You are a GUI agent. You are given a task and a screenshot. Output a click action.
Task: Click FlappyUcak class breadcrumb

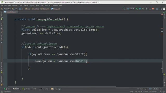click(x=55, y=9)
